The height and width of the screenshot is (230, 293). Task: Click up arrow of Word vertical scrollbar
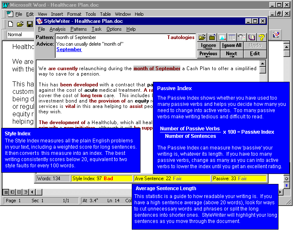[286, 47]
